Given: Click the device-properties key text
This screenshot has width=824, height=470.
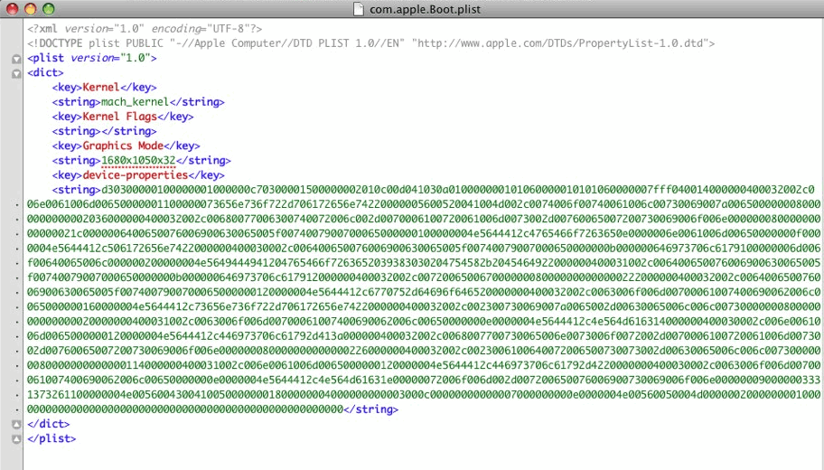Looking at the screenshot, I should coord(135,175).
